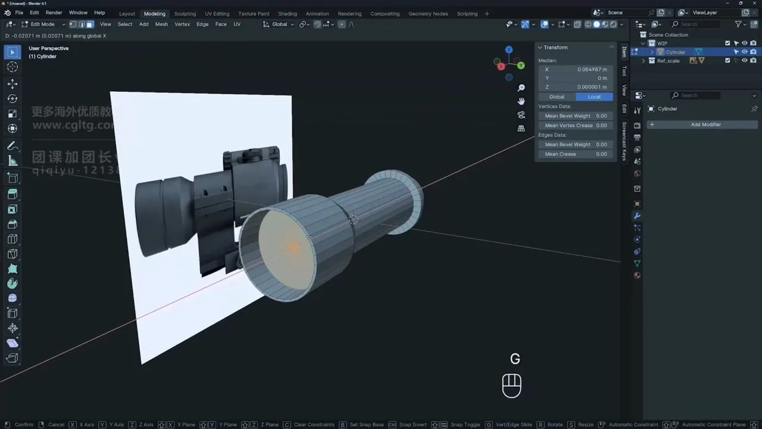Image resolution: width=762 pixels, height=429 pixels.
Task: Select the Rotate tool in left toolbar
Action: click(x=12, y=99)
